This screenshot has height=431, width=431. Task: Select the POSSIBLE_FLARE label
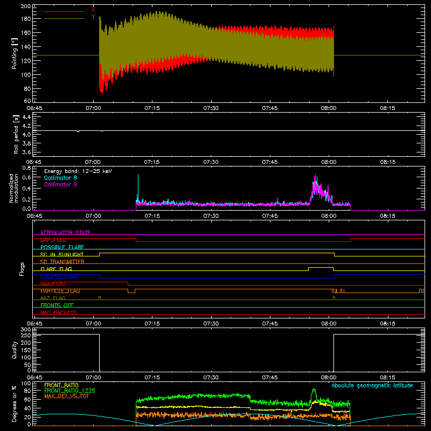tap(62, 247)
